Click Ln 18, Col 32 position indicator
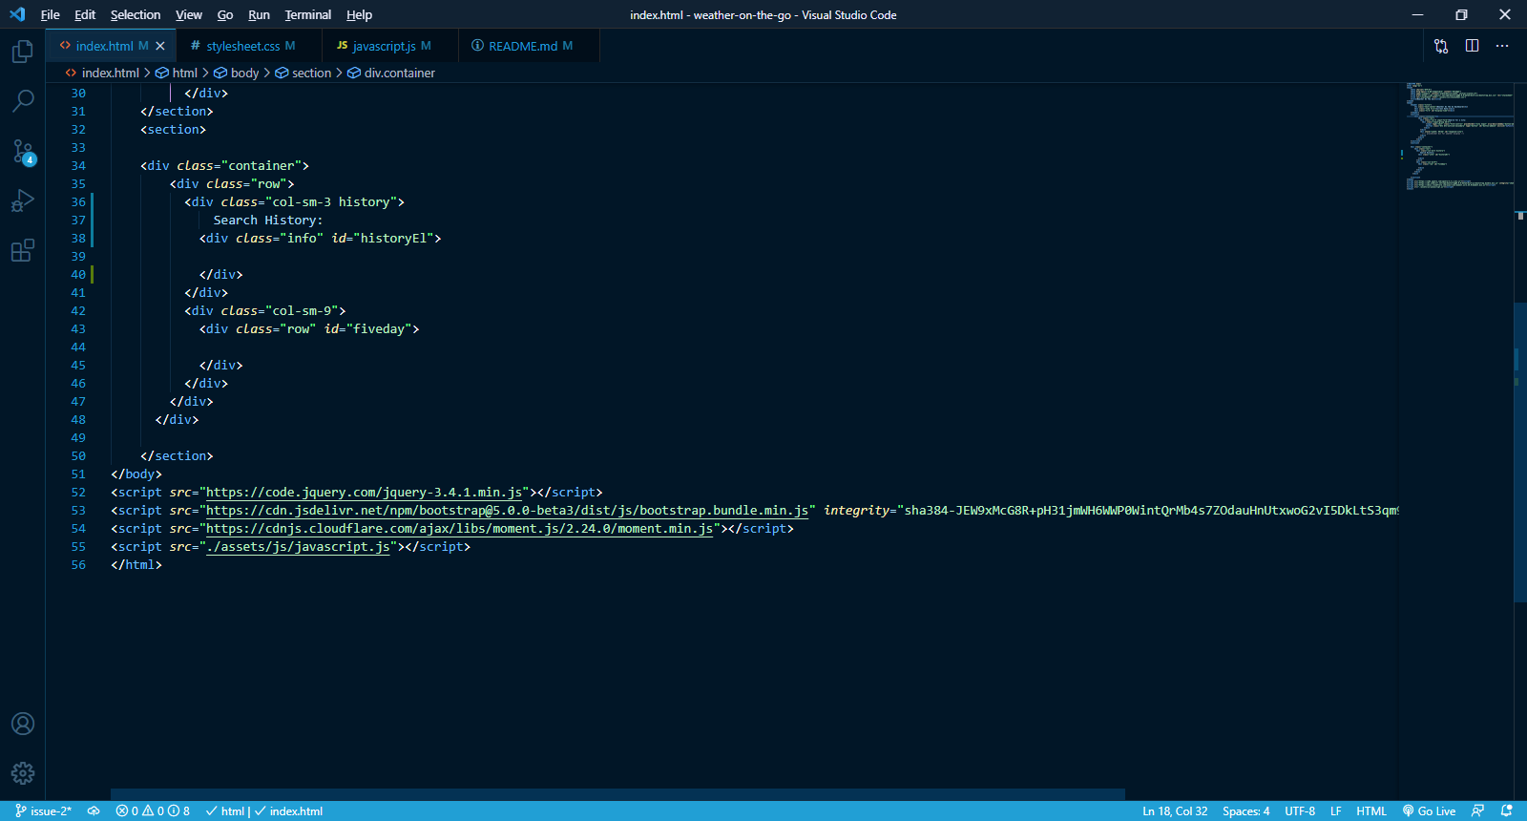This screenshot has width=1527, height=821. point(1175,810)
